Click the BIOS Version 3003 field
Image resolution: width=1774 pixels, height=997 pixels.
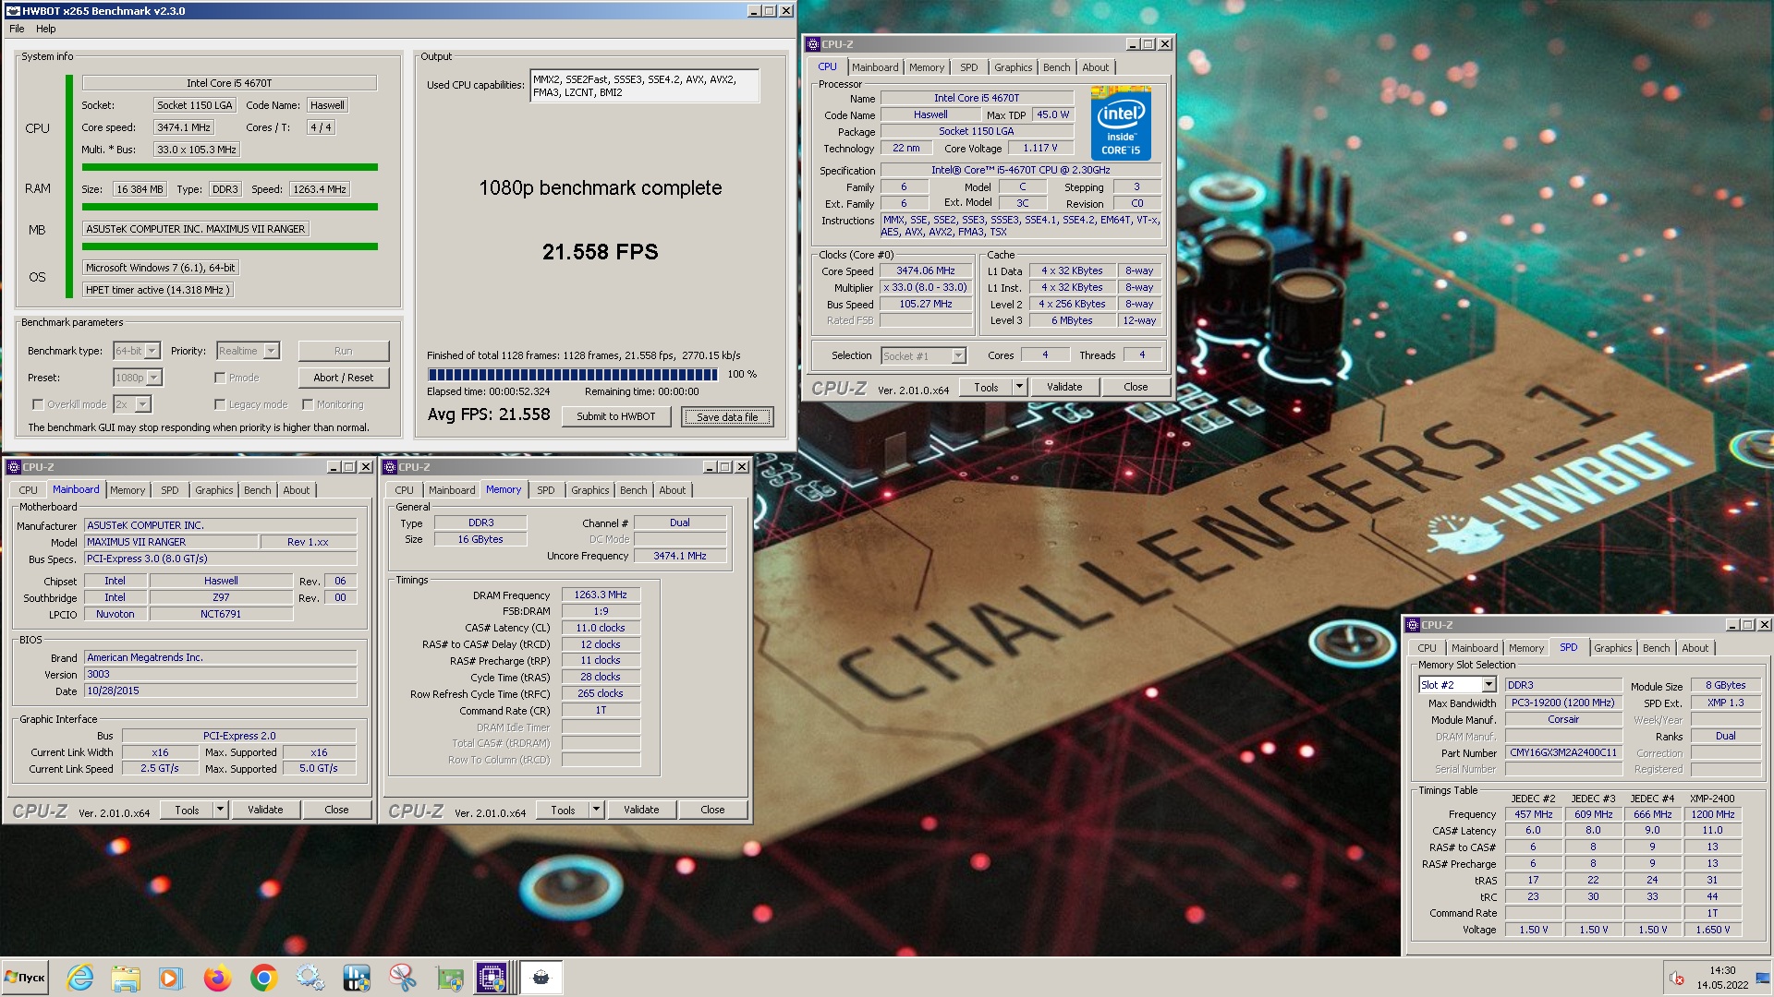pos(220,674)
